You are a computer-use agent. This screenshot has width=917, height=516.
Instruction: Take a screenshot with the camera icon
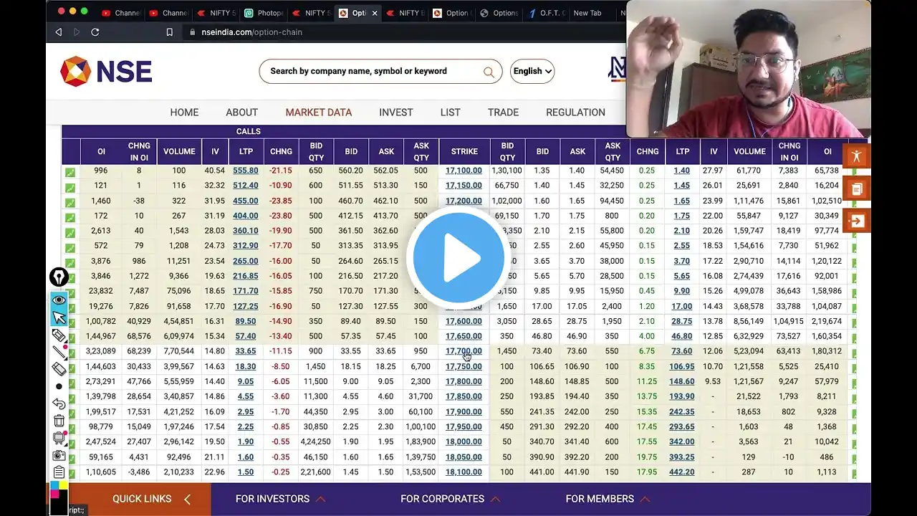coord(59,455)
